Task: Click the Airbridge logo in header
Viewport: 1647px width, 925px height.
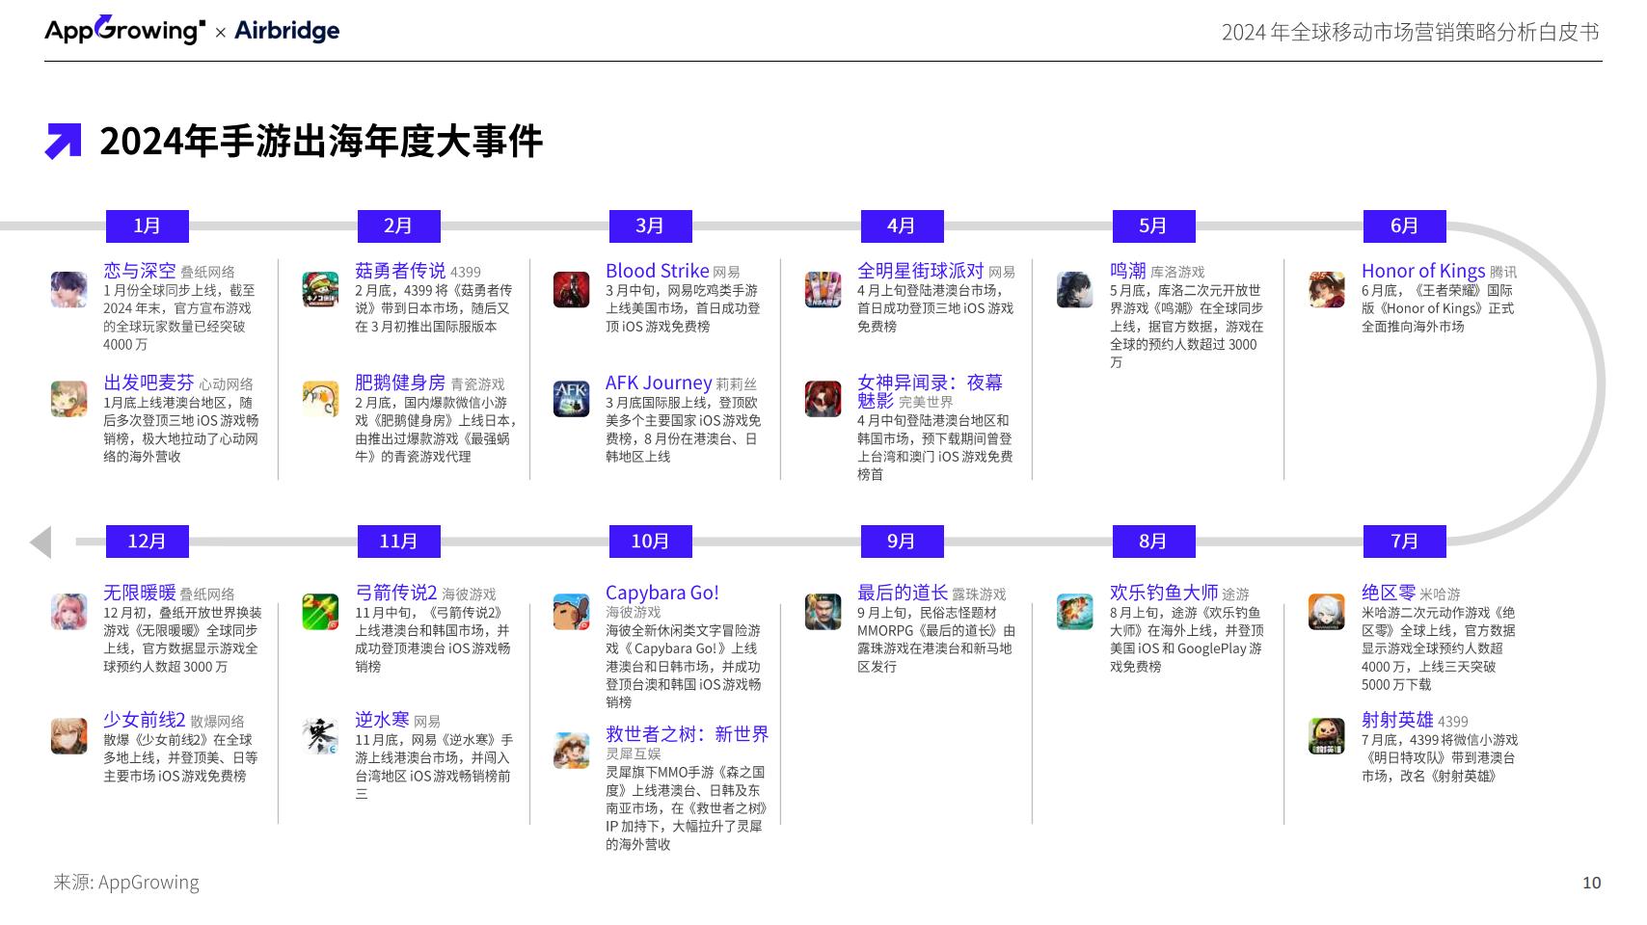Action: [287, 31]
